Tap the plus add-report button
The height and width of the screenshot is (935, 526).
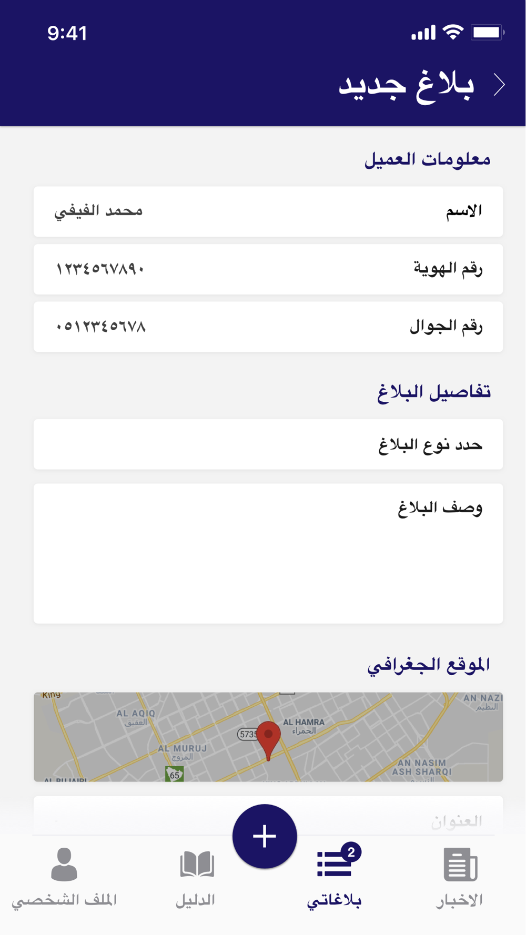[265, 836]
